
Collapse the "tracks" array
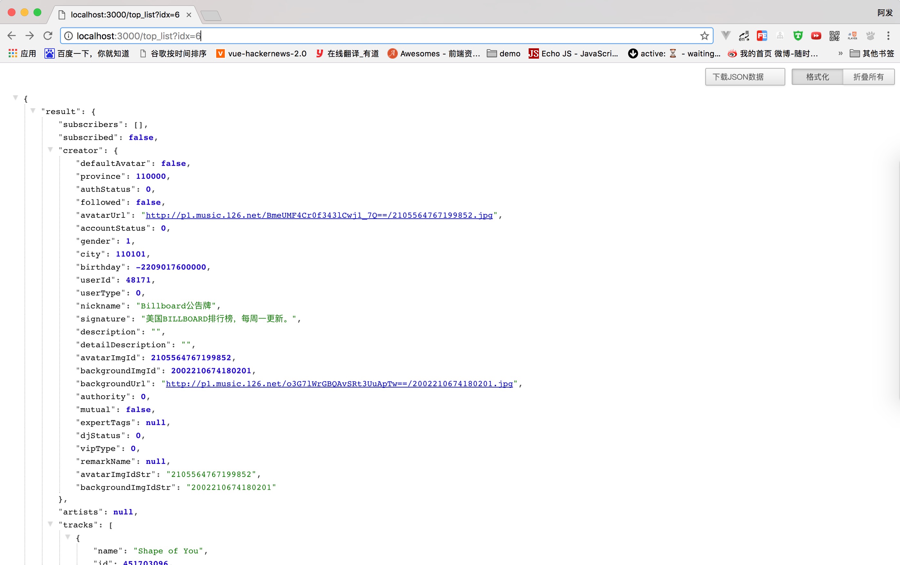[51, 524]
